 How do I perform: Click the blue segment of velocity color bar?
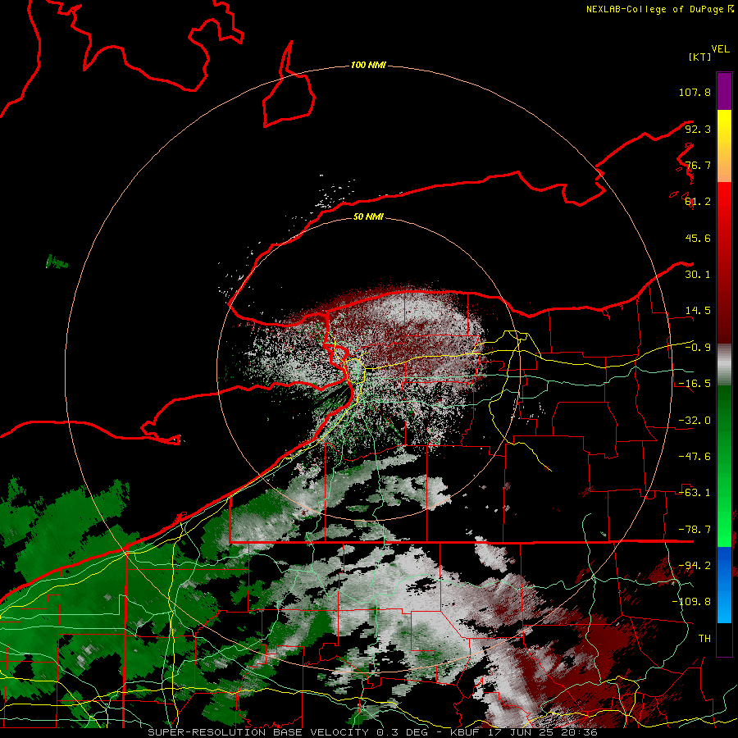click(x=724, y=585)
